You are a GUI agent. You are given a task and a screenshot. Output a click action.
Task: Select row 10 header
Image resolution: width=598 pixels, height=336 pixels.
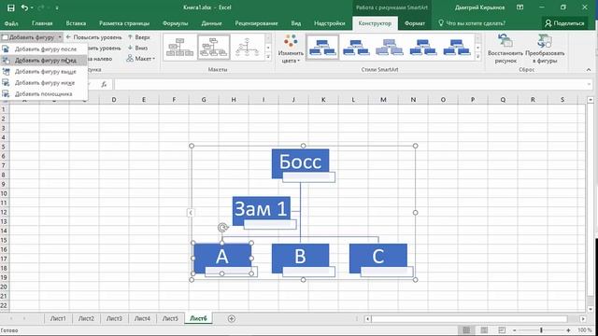coord(4,193)
